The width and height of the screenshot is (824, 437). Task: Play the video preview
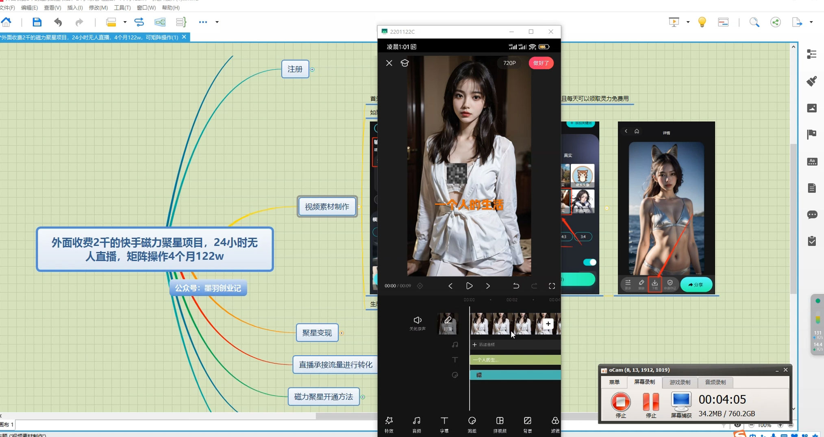coord(469,286)
